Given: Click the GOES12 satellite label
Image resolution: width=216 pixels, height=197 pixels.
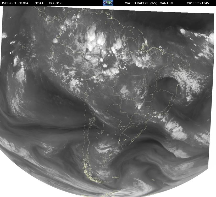Looking at the screenshot, I should coord(55,3).
